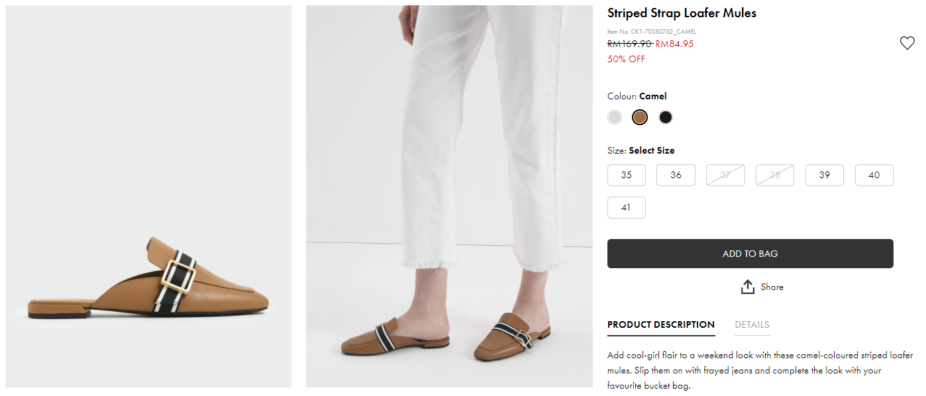The width and height of the screenshot is (926, 396).
Task: Click the unavailable size 37 option
Action: pos(725,175)
